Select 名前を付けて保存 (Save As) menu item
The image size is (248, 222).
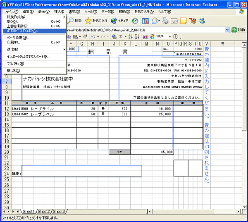pyautogui.click(x=20, y=31)
